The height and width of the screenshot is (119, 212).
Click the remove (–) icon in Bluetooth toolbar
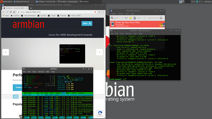pos(144,18)
